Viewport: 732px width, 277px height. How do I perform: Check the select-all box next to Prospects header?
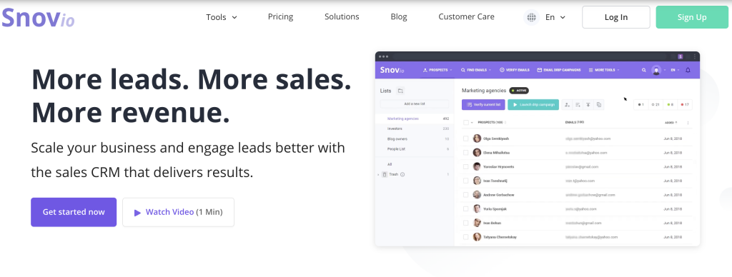[x=466, y=123]
